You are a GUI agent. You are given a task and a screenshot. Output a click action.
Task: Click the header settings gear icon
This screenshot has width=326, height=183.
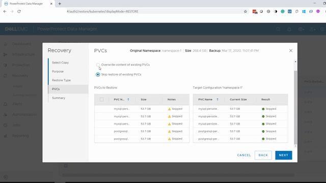tap(301, 29)
